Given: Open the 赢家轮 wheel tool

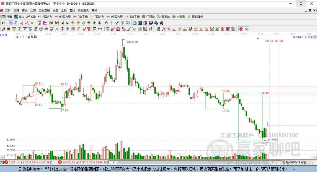Looking at the screenshot, I should (x=163, y=17).
